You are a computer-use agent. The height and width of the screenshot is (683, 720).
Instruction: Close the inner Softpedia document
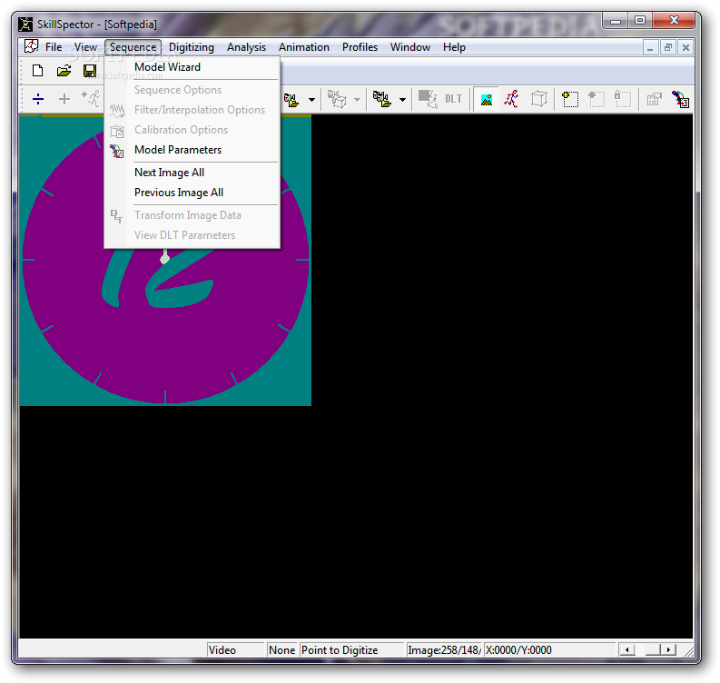pos(685,47)
